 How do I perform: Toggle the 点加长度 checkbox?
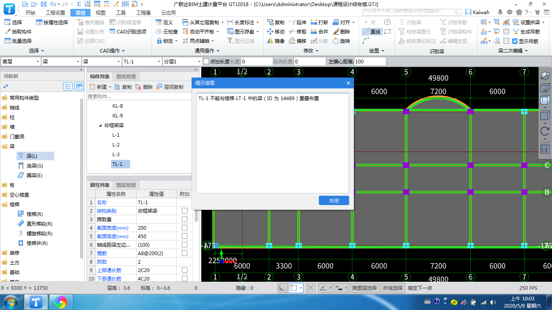206,61
